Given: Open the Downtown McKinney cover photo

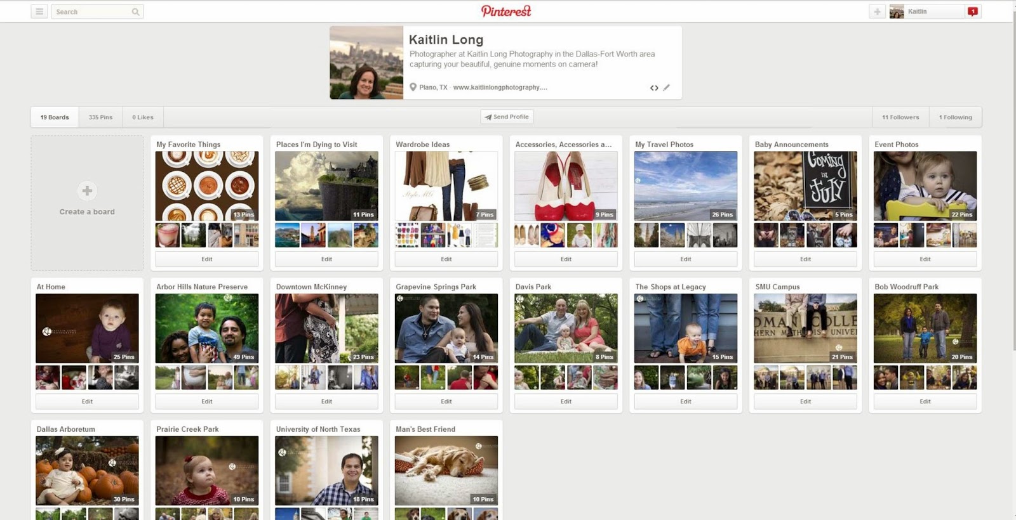Looking at the screenshot, I should coord(326,328).
